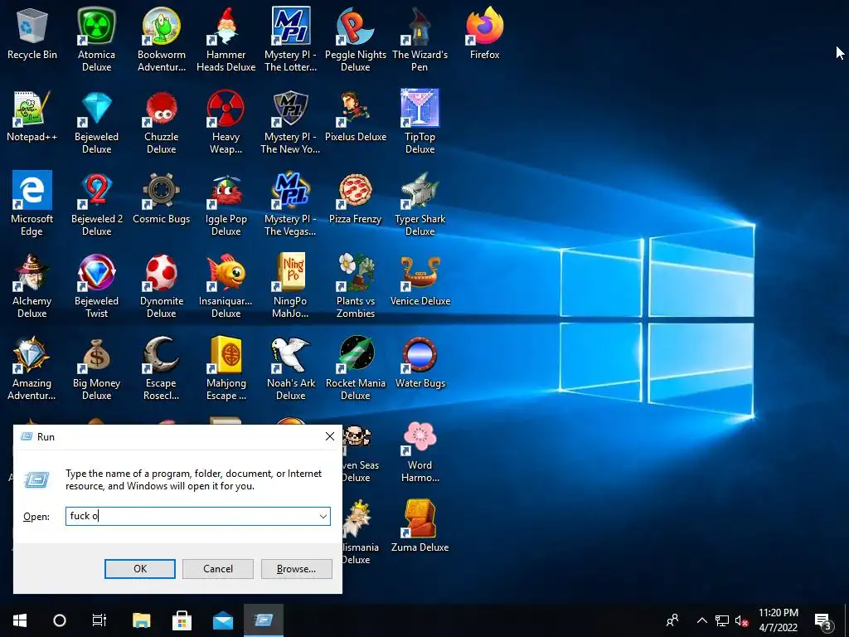Click the Rocket Mania Deluxe icon
Screen dimensions: 849x637
355,368
